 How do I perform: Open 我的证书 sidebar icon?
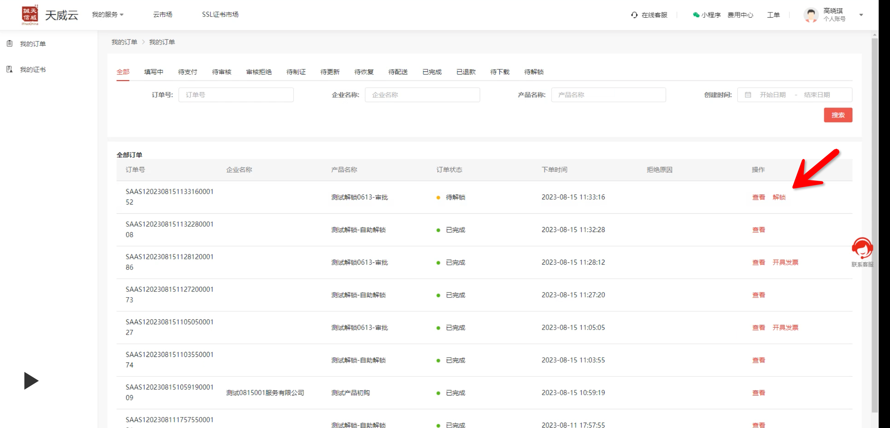tap(10, 69)
